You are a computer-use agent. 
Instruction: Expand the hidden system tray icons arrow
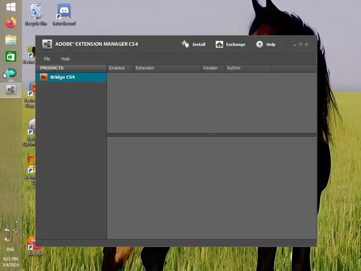pyautogui.click(x=17, y=222)
